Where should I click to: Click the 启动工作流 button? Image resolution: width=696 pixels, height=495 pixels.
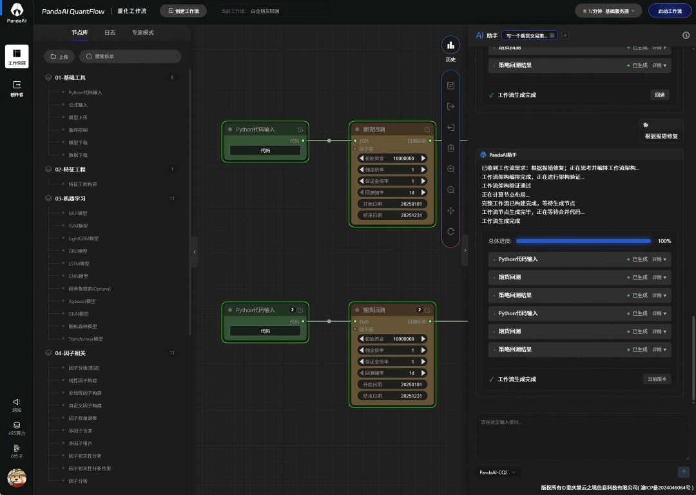point(670,11)
